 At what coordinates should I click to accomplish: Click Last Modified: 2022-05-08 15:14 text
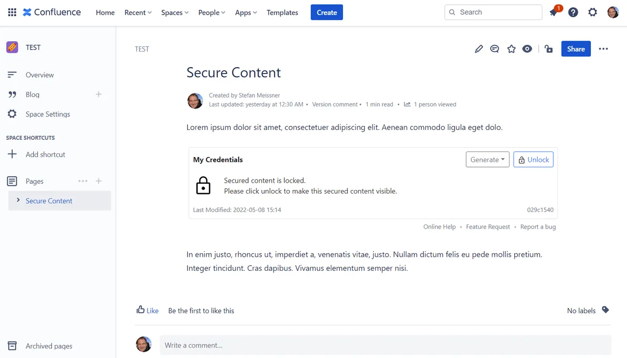click(x=237, y=210)
